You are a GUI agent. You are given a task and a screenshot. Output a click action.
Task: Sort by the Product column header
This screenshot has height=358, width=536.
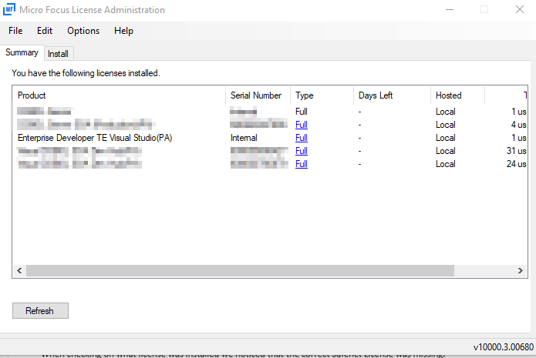pos(119,95)
